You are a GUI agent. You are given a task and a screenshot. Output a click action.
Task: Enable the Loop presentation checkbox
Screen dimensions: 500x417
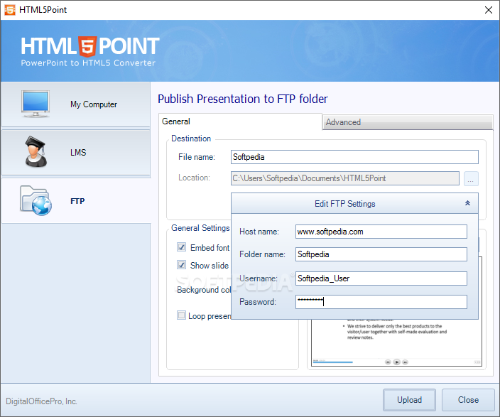181,315
